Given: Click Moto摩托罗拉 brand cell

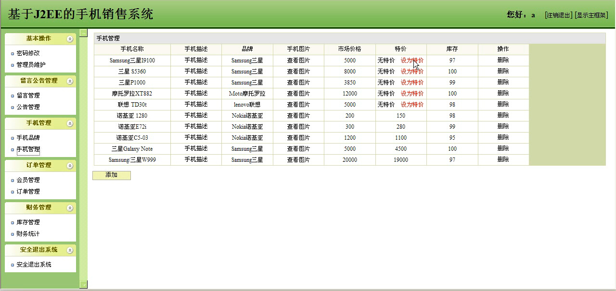Looking at the screenshot, I should pyautogui.click(x=247, y=94).
